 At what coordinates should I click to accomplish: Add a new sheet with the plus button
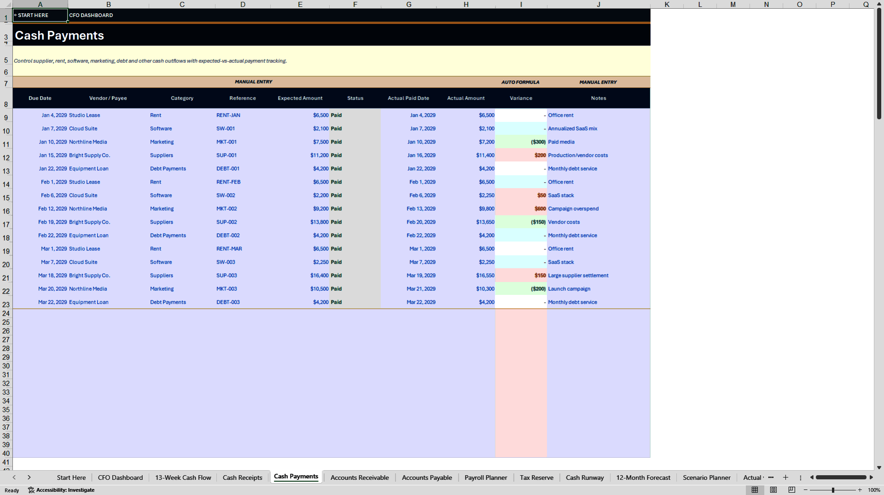pos(785,478)
